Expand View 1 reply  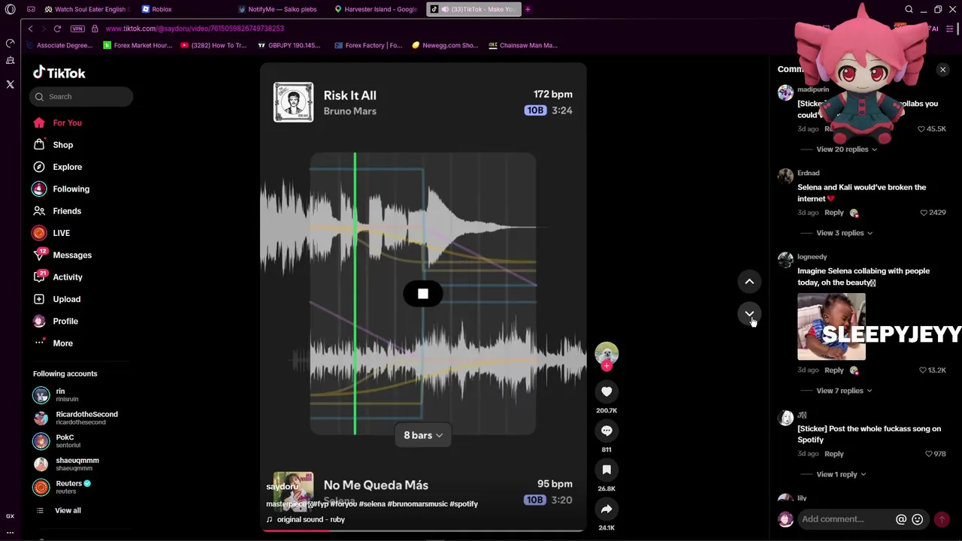[x=841, y=474]
